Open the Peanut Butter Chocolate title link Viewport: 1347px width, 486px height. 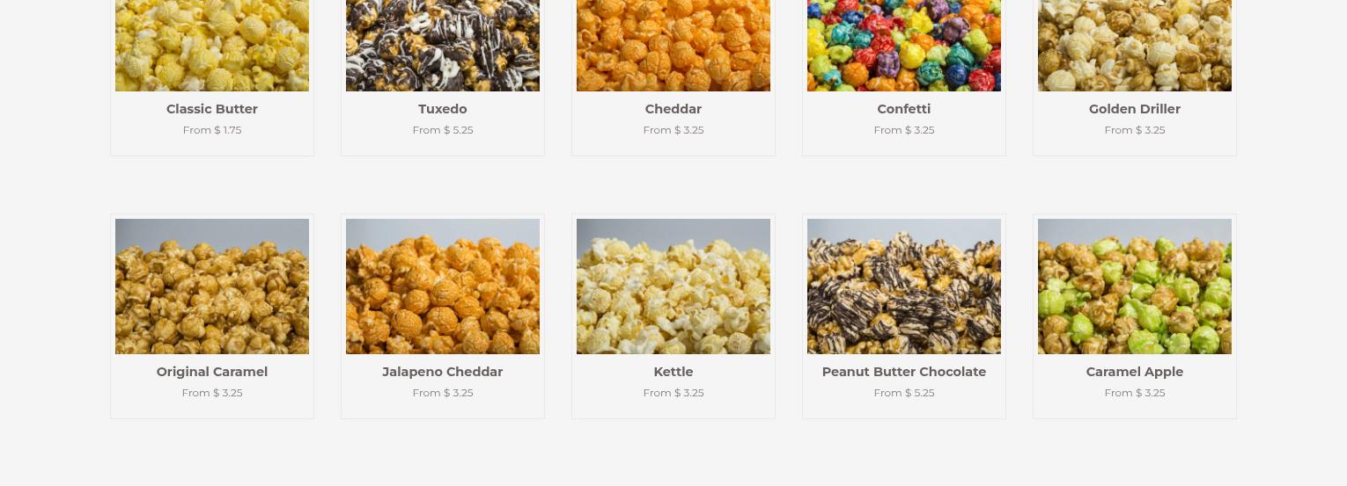[x=904, y=372]
